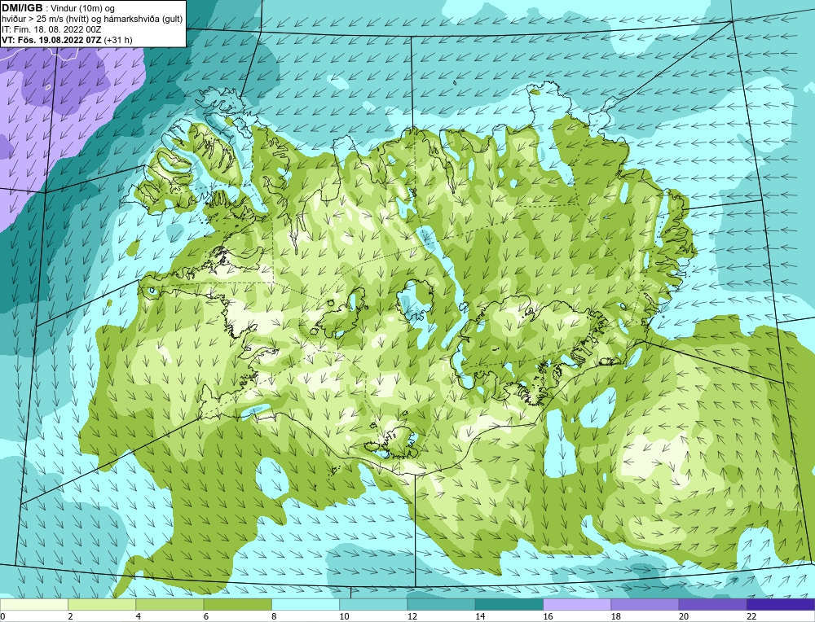Click the 8–10 m/s light cyan swatch

click(x=306, y=604)
